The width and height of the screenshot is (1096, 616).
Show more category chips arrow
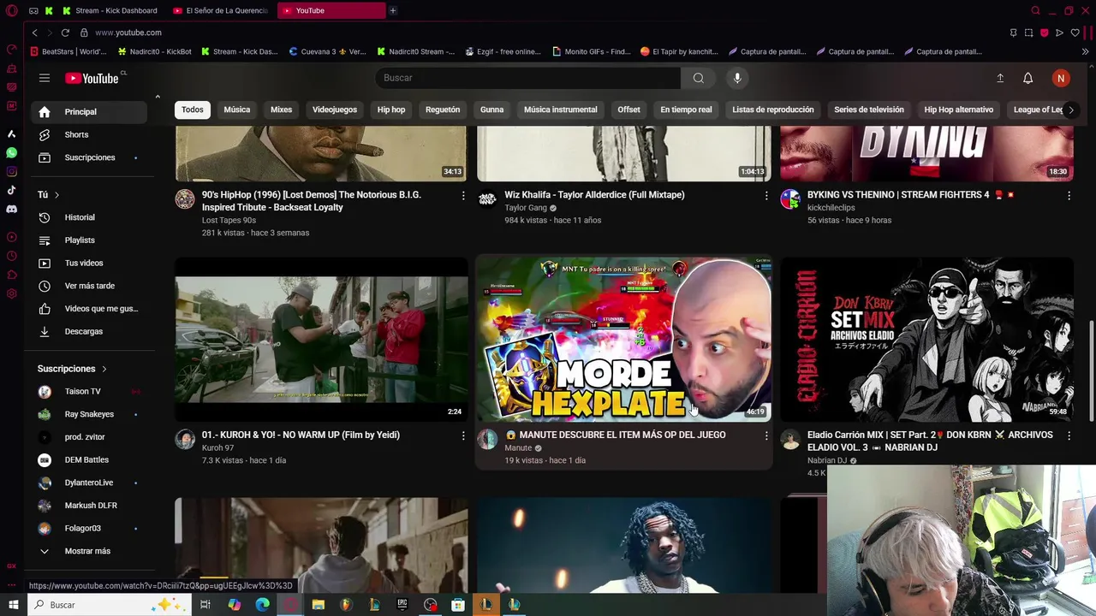pyautogui.click(x=1070, y=110)
